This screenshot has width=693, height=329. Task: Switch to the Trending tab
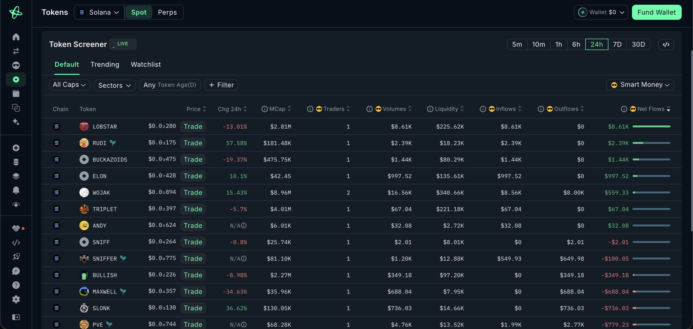(105, 64)
